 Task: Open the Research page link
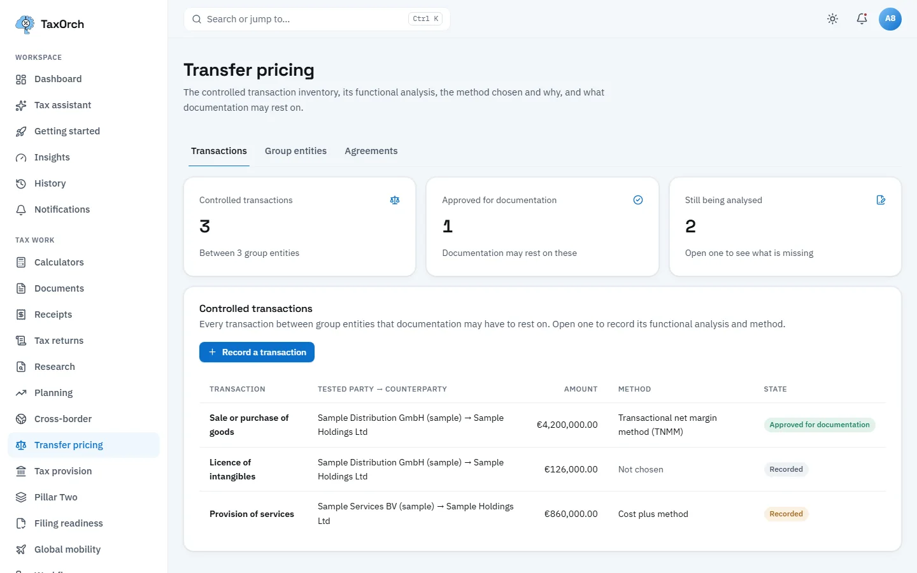[83, 367]
